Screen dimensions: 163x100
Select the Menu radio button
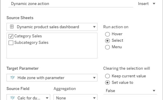pyautogui.click(x=107, y=47)
